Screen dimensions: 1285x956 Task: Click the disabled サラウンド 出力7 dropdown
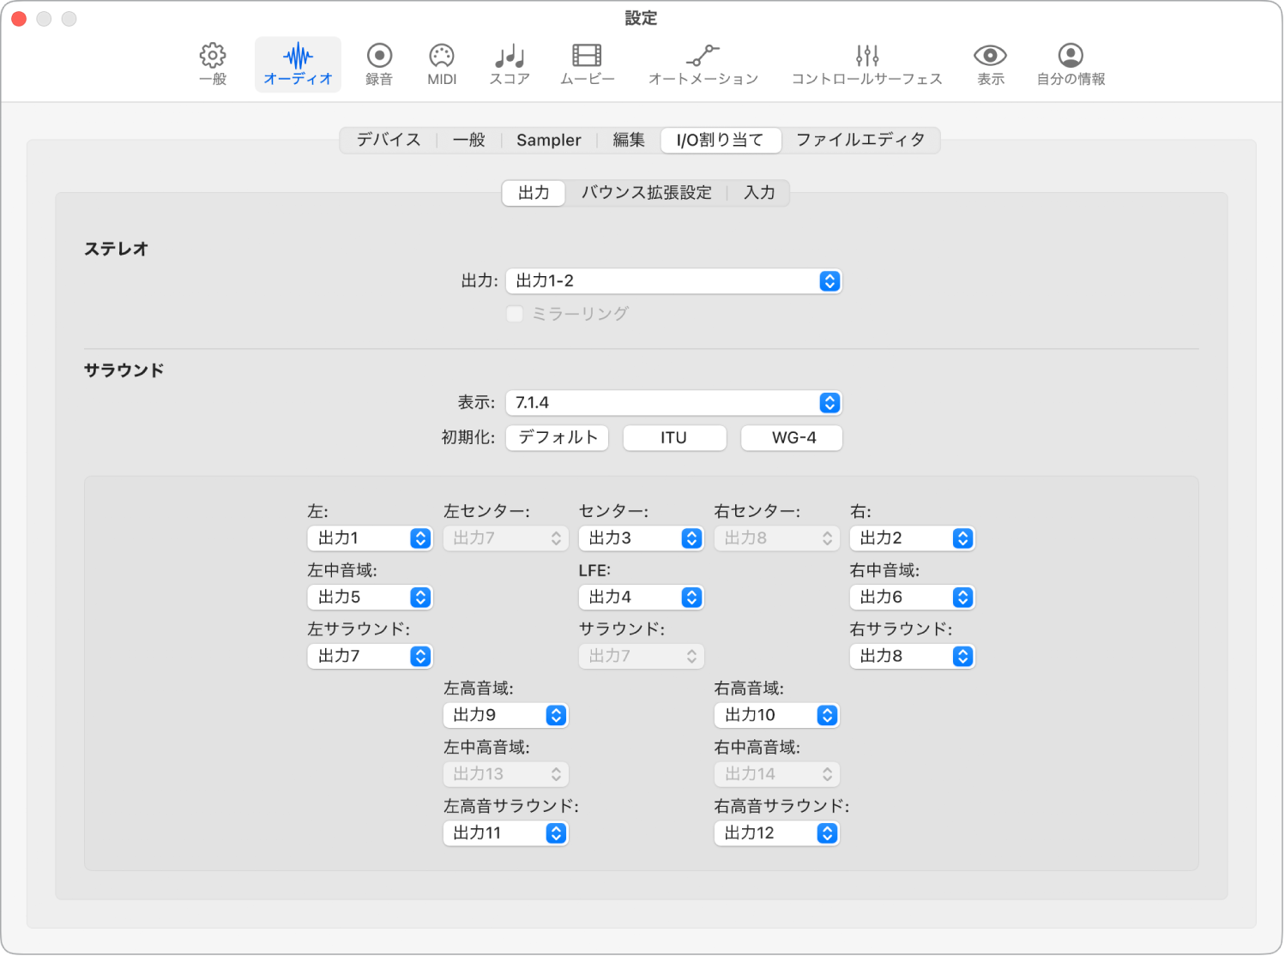tap(641, 657)
